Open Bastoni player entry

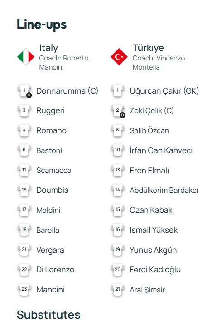[49, 150]
